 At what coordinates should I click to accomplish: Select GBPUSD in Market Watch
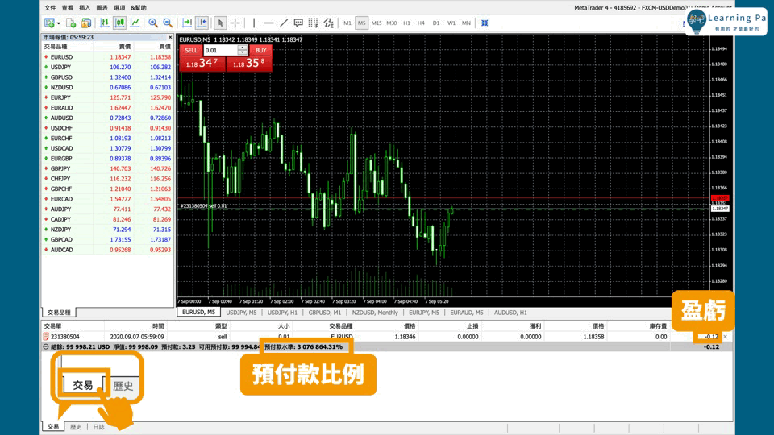(x=107, y=77)
